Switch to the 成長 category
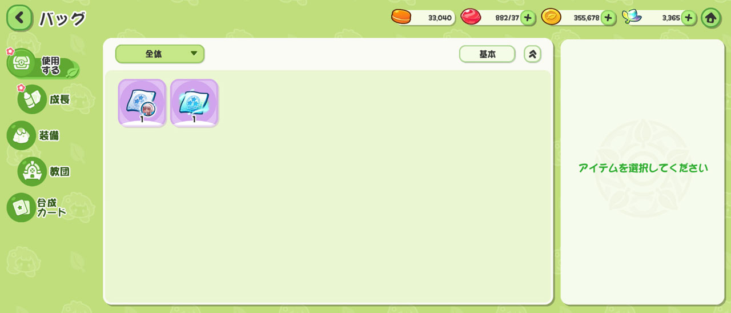The width and height of the screenshot is (731, 313). [x=45, y=99]
